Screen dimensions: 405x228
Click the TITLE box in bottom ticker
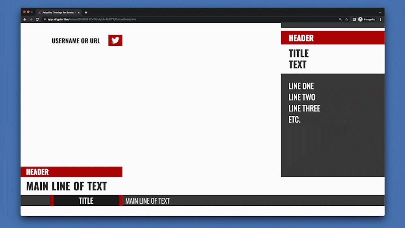click(x=86, y=201)
